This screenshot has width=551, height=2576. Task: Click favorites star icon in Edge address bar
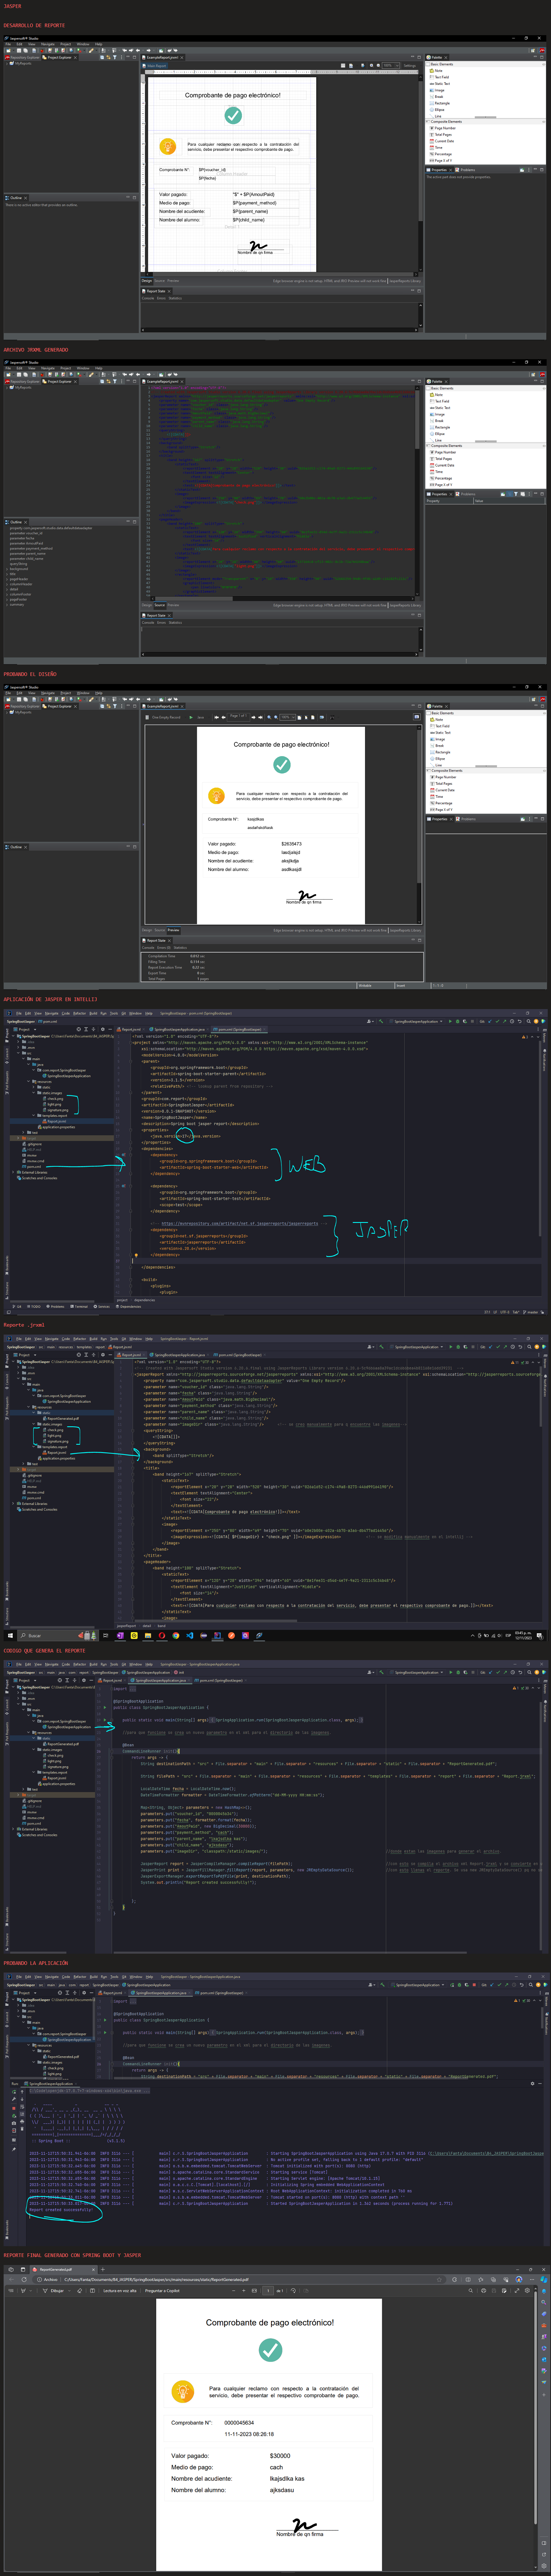439,2280
